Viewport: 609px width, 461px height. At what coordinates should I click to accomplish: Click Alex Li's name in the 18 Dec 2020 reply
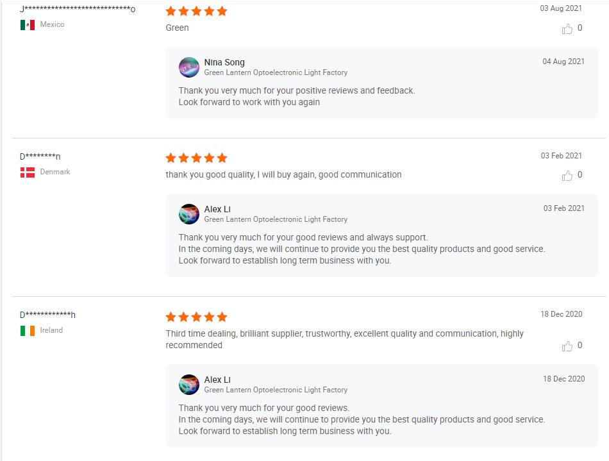(x=217, y=380)
